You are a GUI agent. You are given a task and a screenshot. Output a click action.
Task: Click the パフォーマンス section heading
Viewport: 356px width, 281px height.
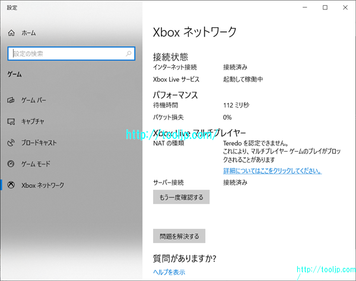click(x=176, y=95)
